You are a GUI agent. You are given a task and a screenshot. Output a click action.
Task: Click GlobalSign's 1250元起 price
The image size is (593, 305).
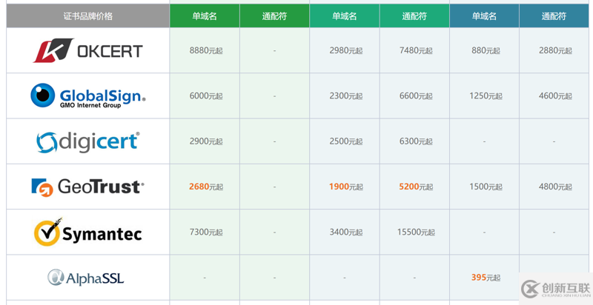[x=486, y=96]
